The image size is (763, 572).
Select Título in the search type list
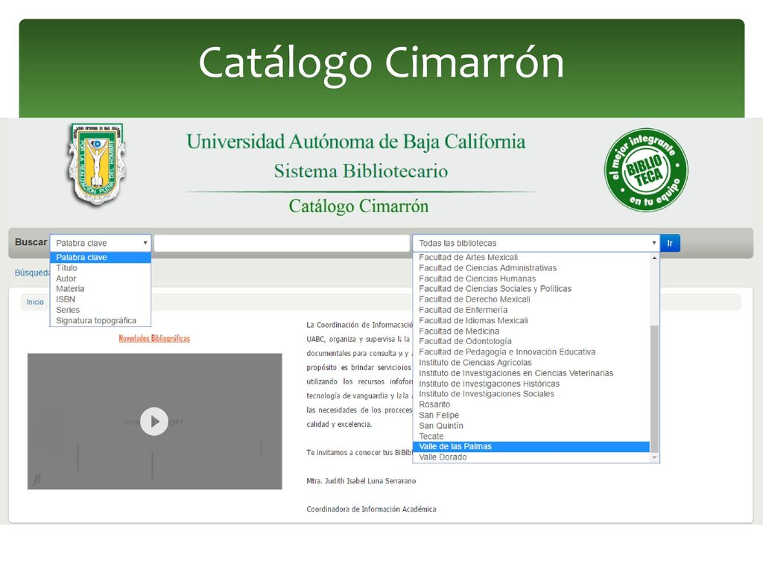[101, 268]
